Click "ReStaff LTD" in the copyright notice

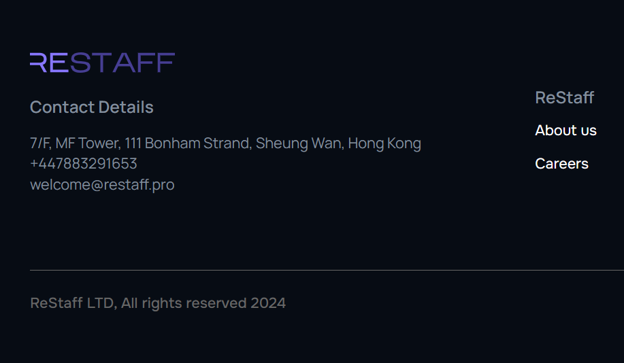(71, 303)
